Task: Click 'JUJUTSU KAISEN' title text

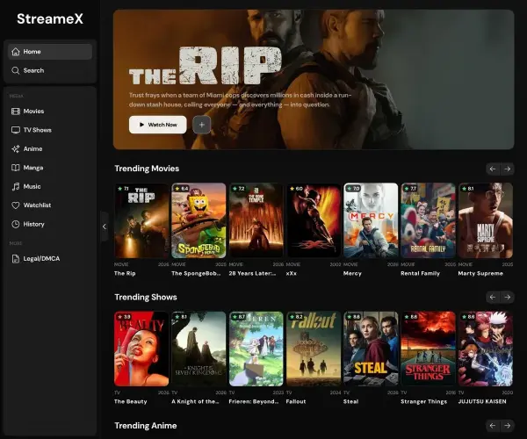Action: 482,402
